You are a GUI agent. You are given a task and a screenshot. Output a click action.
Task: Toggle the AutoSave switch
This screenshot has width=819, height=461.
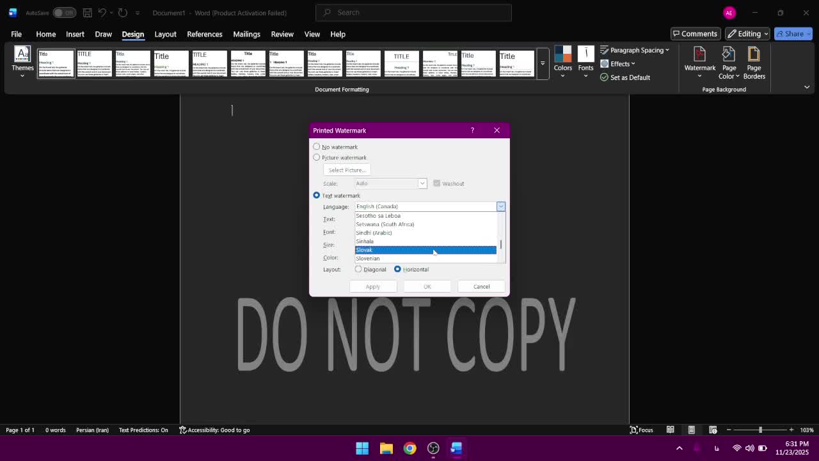pyautogui.click(x=64, y=13)
